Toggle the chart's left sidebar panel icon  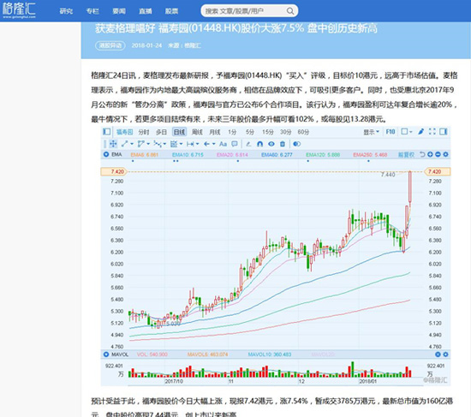coord(106,132)
